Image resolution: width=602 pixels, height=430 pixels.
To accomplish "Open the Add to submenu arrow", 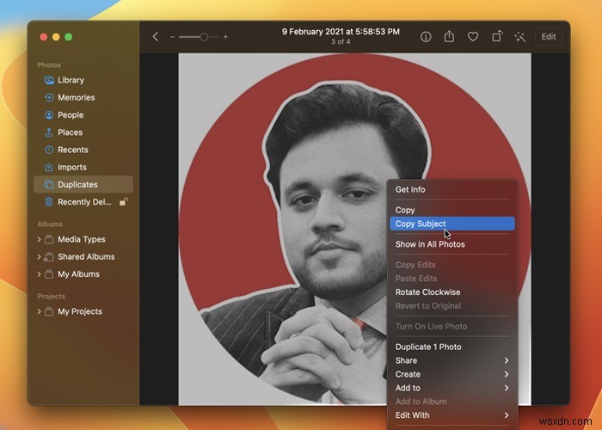I will [507, 388].
